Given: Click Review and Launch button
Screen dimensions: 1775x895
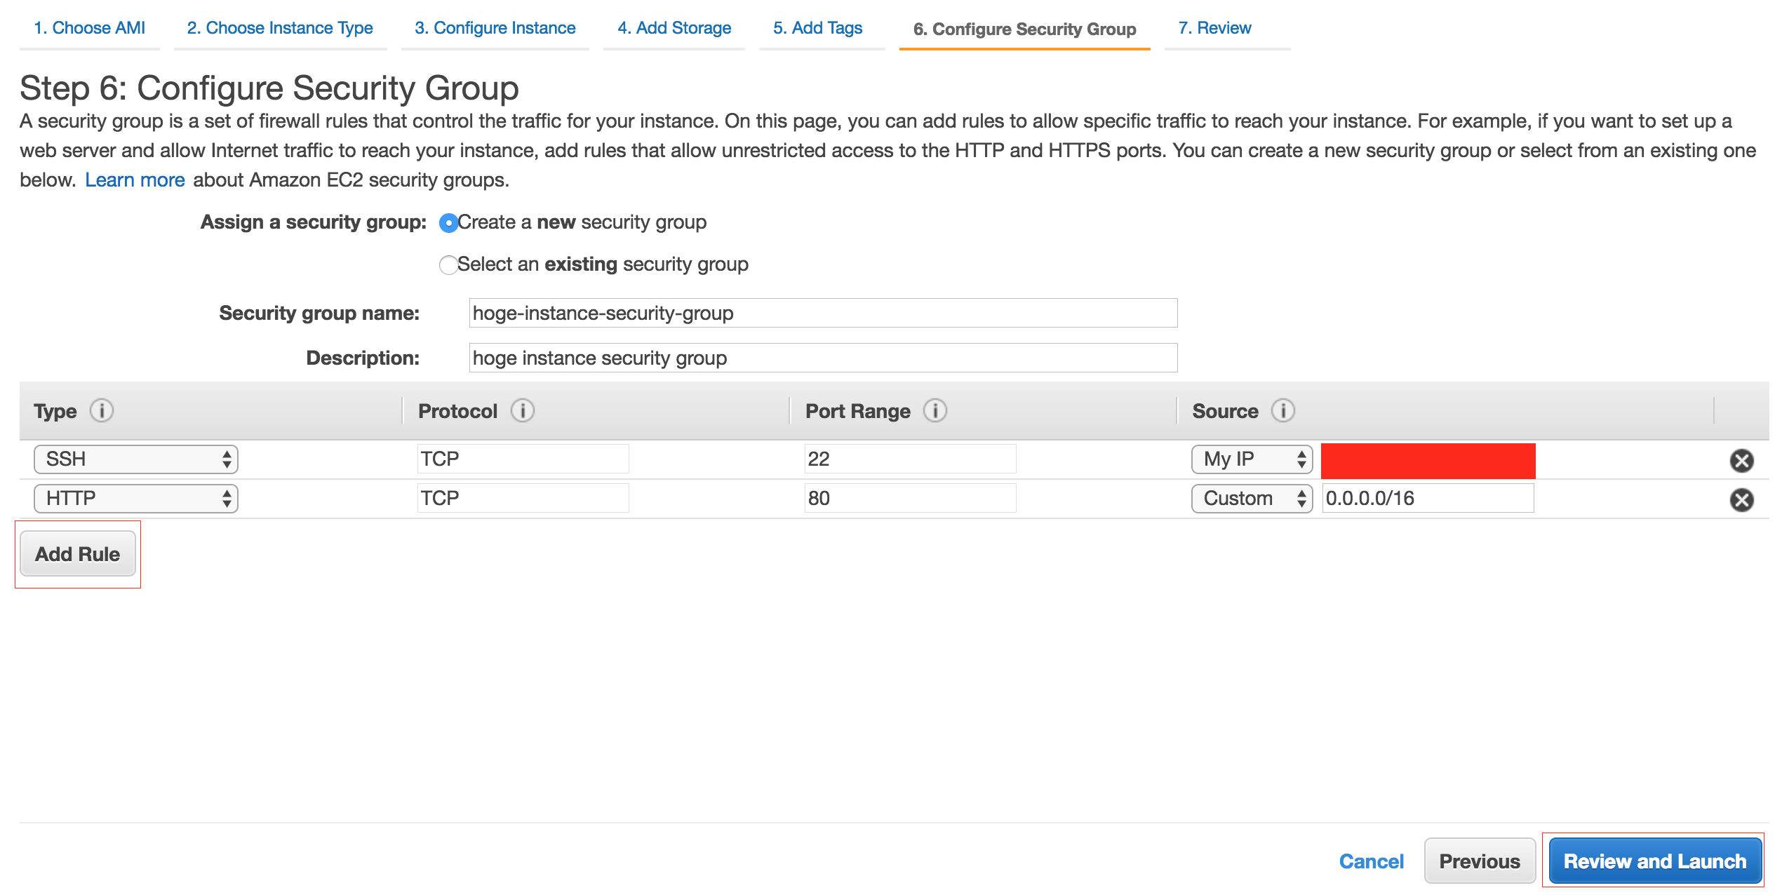Looking at the screenshot, I should (1655, 861).
